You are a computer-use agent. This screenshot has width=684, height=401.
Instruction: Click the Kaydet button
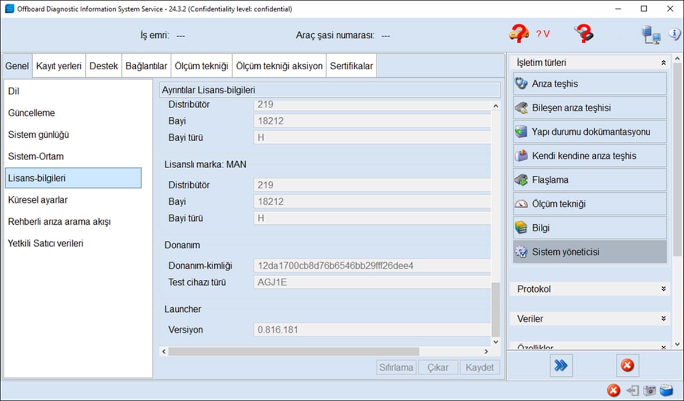click(480, 367)
